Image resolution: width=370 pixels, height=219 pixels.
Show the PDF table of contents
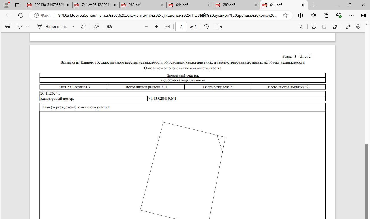pyautogui.click(x=8, y=27)
